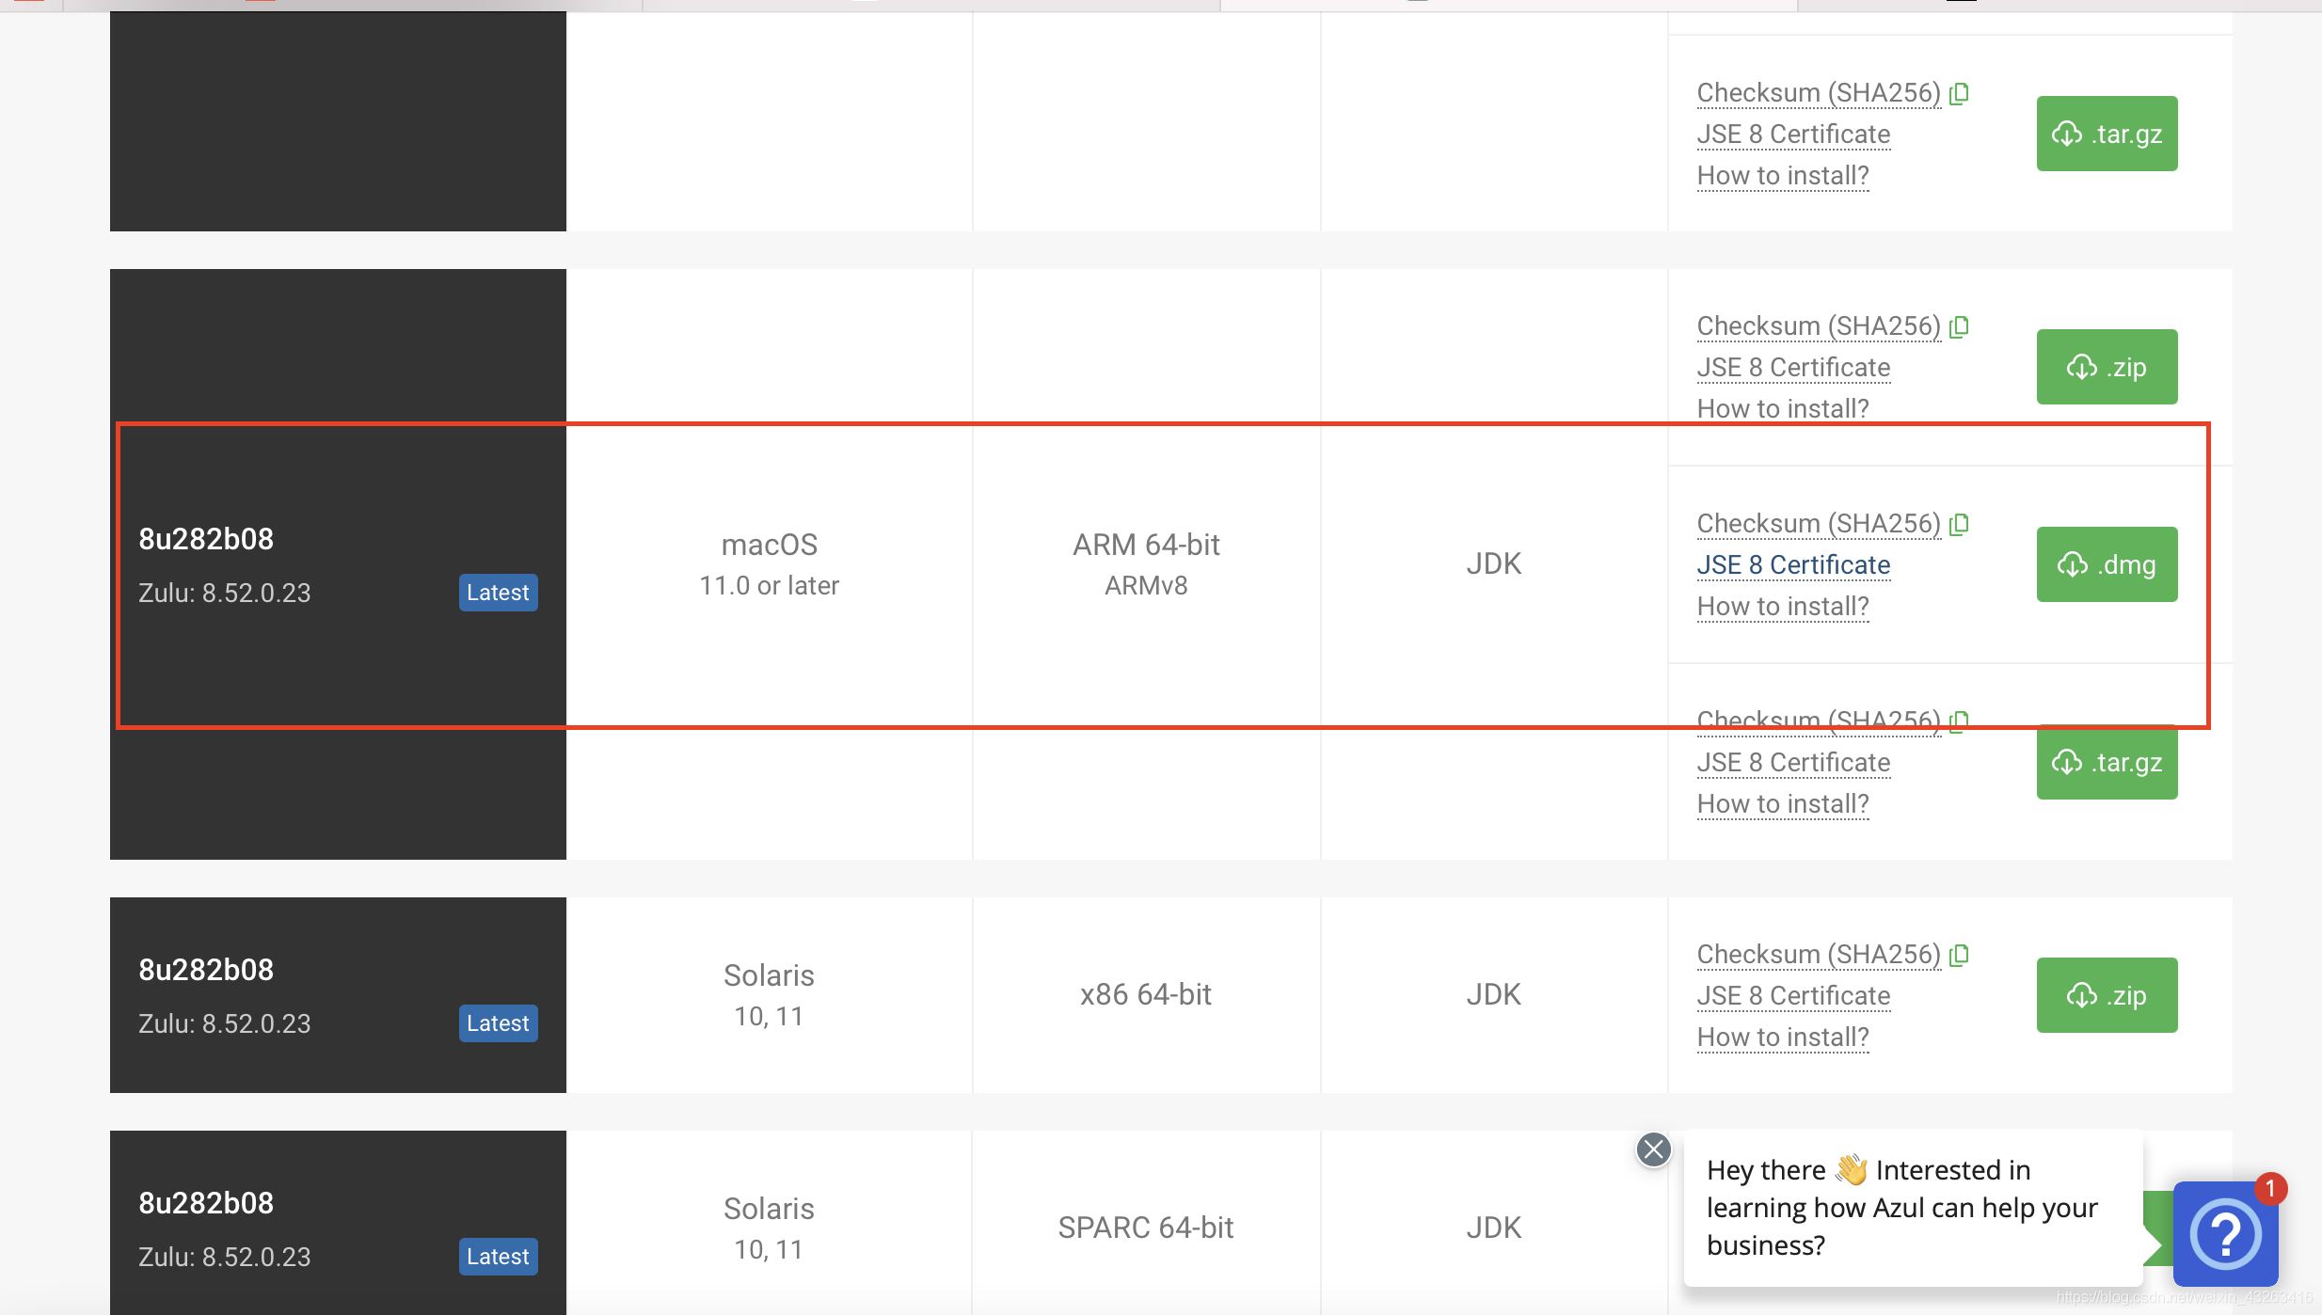2322x1315 pixels.
Task: Copy checksum for Solaris x86 .zip download
Action: click(x=1960, y=955)
